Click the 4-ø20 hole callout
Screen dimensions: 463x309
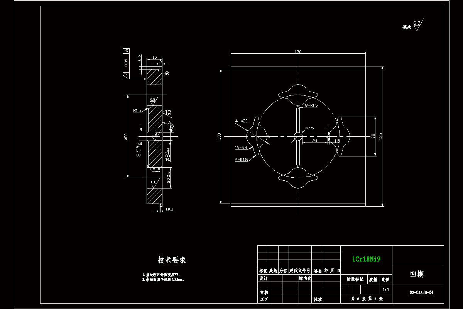tap(241, 121)
